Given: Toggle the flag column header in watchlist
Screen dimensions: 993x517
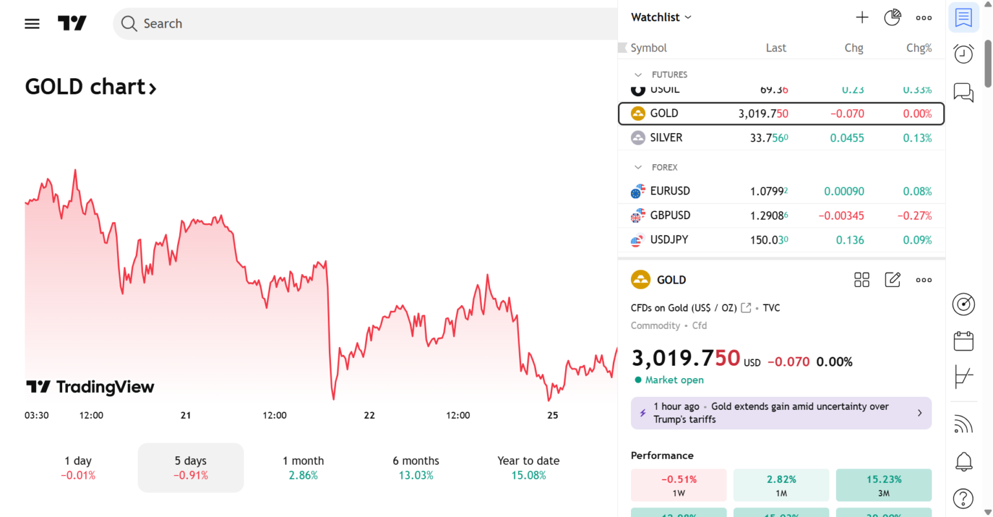Looking at the screenshot, I should pos(623,48).
